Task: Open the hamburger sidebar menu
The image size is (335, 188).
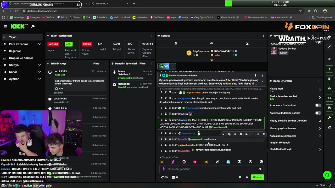Action: pyautogui.click(x=5, y=26)
